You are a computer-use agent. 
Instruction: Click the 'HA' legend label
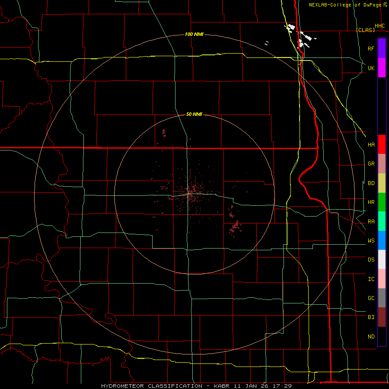(x=371, y=144)
